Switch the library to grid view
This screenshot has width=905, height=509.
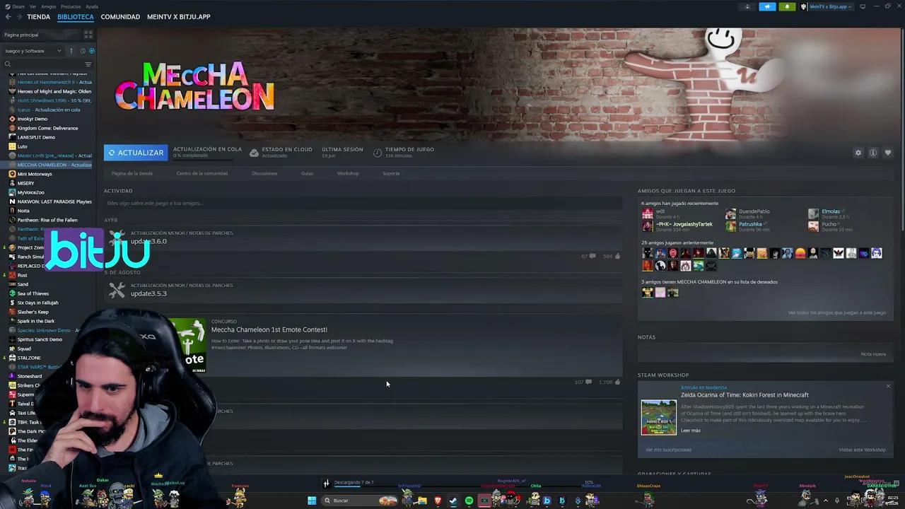[x=88, y=35]
